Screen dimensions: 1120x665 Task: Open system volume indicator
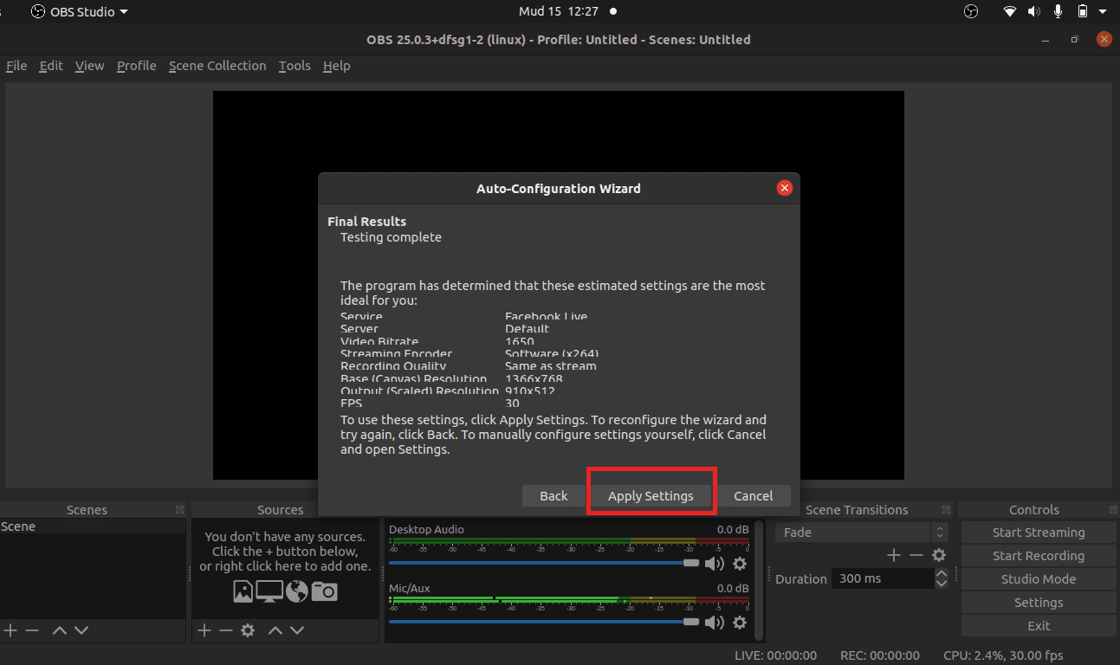click(1034, 11)
